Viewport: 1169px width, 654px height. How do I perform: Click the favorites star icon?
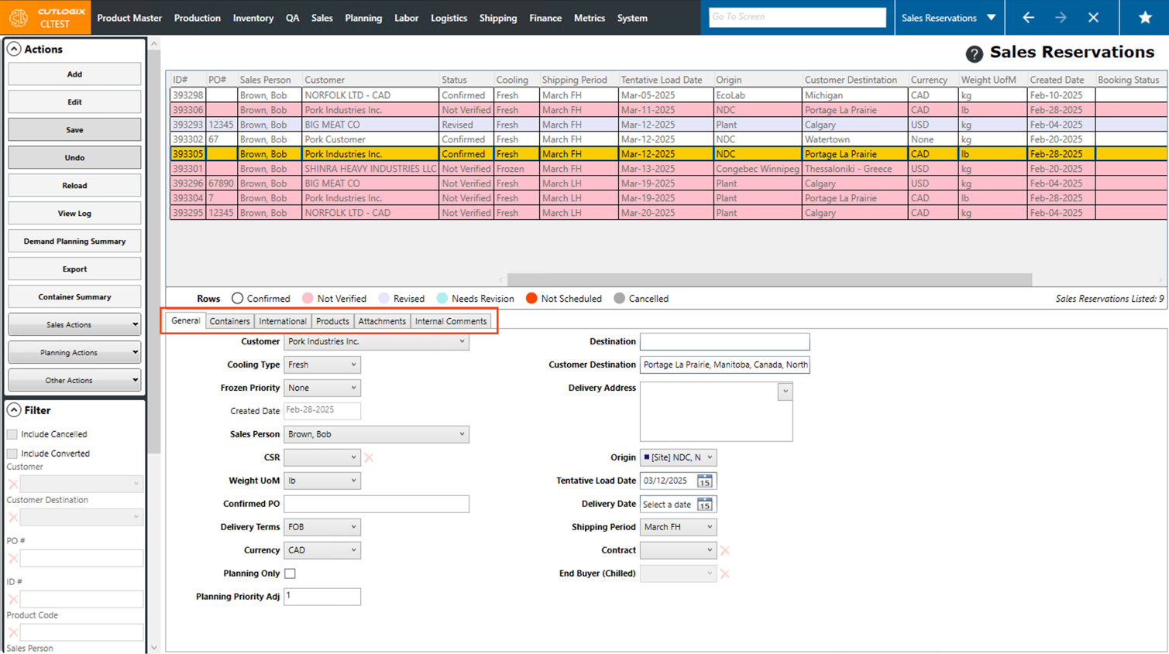pyautogui.click(x=1144, y=17)
